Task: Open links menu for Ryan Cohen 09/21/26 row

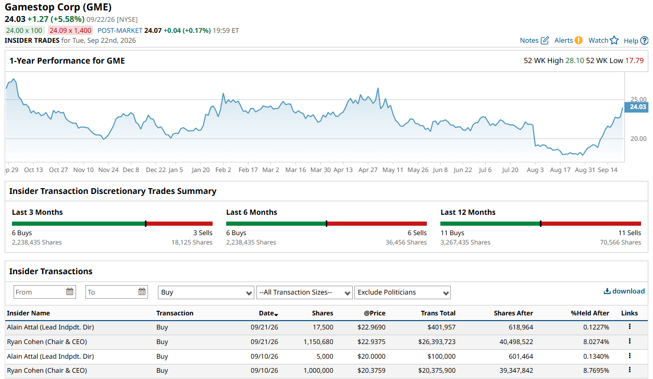Action: coord(630,341)
